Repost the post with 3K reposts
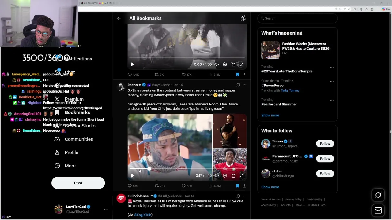 [159, 75]
